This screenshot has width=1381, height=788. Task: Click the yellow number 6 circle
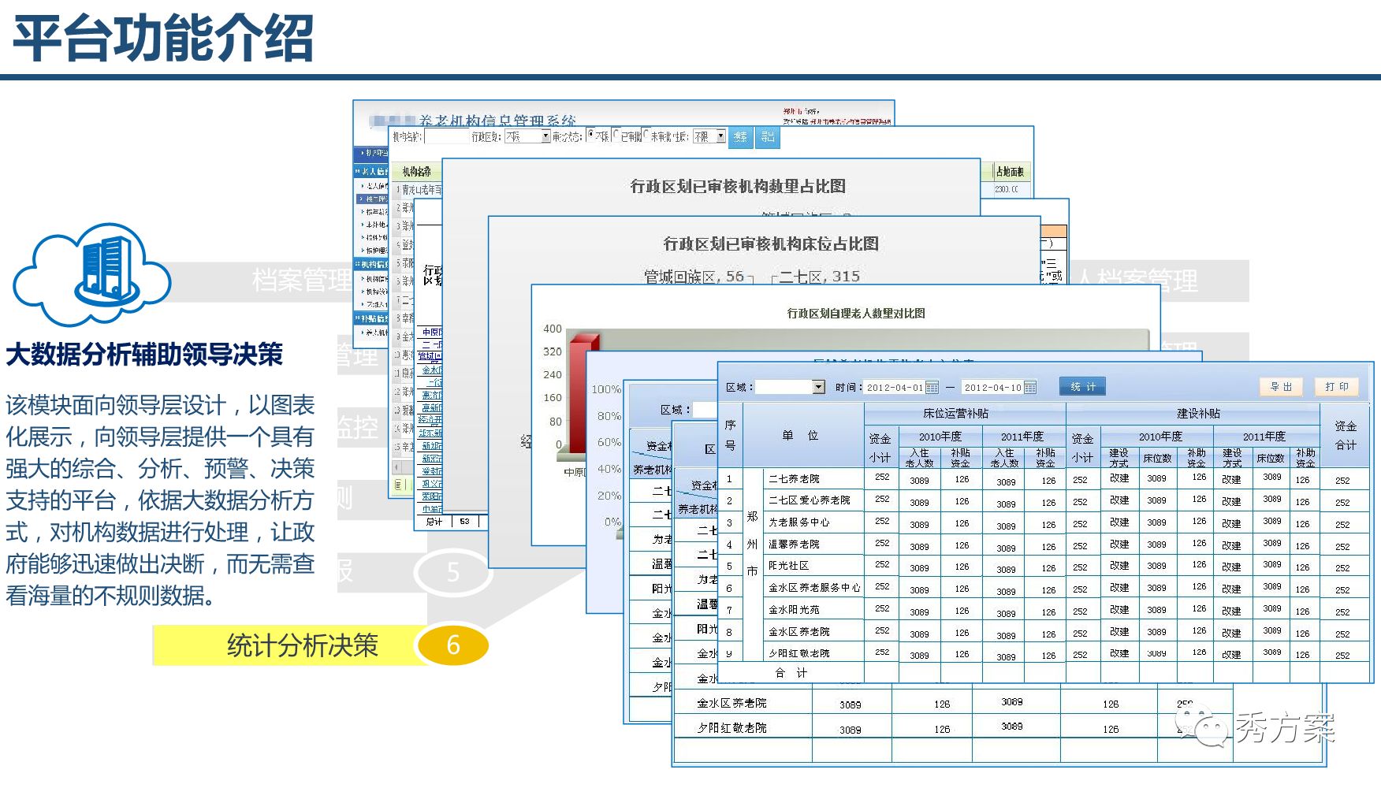point(452,645)
